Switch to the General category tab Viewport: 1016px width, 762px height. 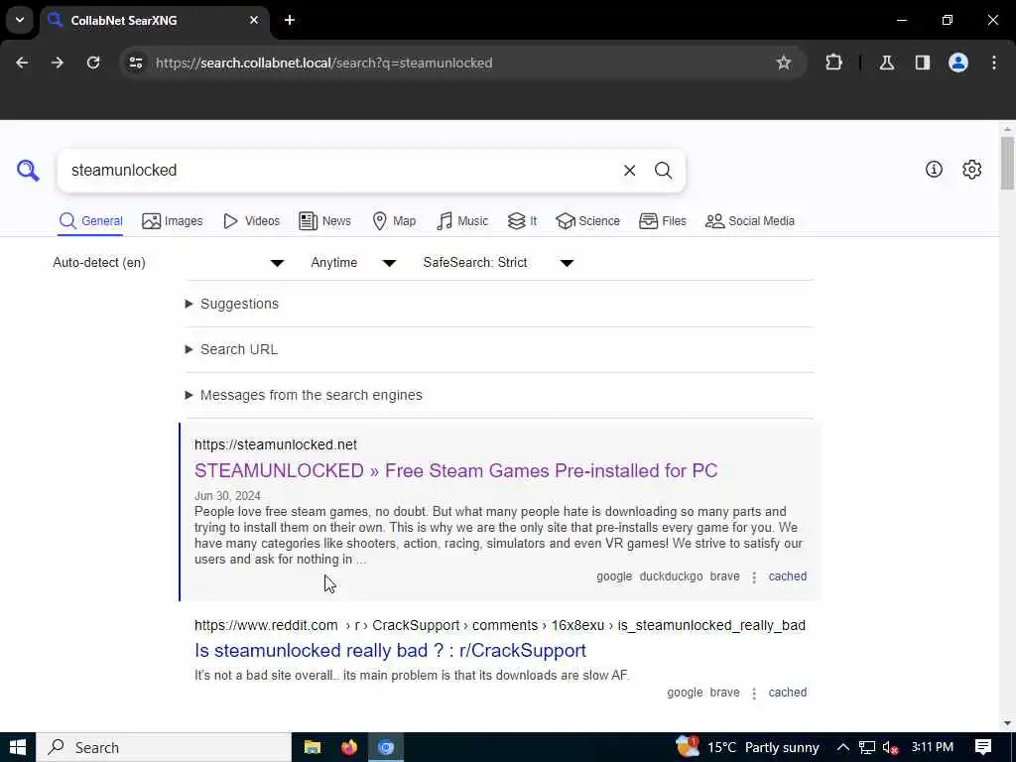(x=90, y=221)
